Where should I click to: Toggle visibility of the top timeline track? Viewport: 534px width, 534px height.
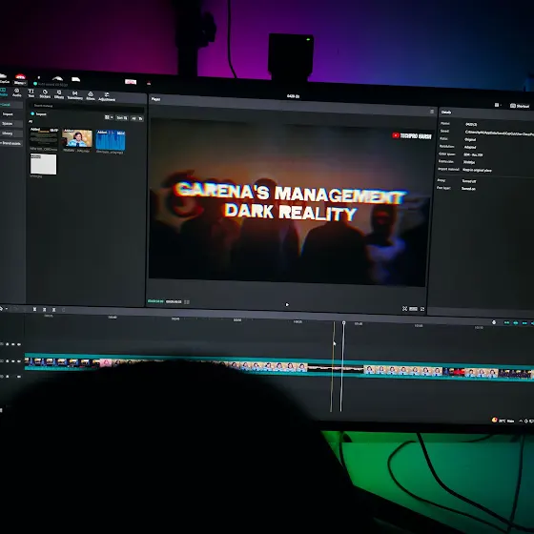(x=13, y=344)
